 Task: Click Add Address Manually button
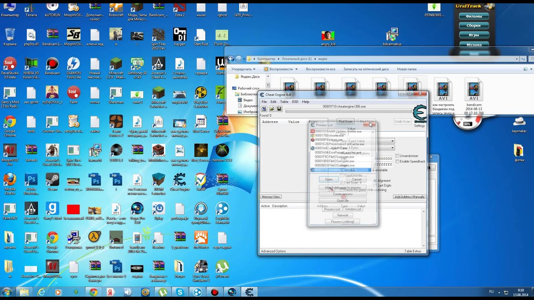click(x=410, y=197)
